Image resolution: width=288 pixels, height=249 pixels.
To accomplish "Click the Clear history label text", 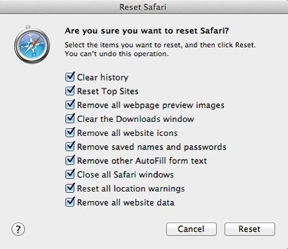I will (x=102, y=77).
